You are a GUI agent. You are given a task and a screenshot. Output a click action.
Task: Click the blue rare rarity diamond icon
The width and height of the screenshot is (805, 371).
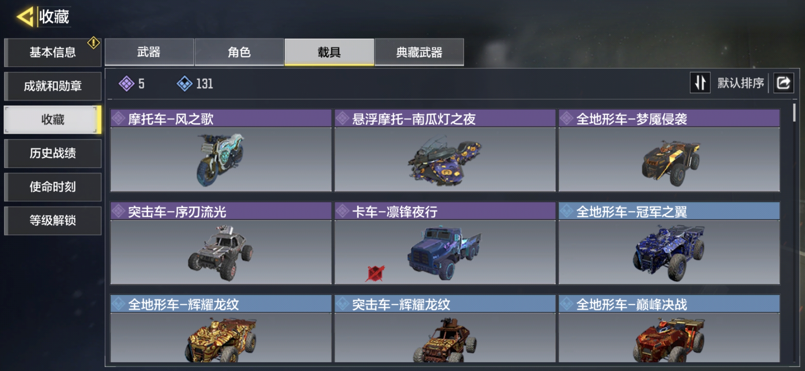(184, 83)
